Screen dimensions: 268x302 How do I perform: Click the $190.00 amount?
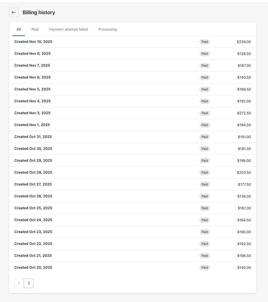244,232
